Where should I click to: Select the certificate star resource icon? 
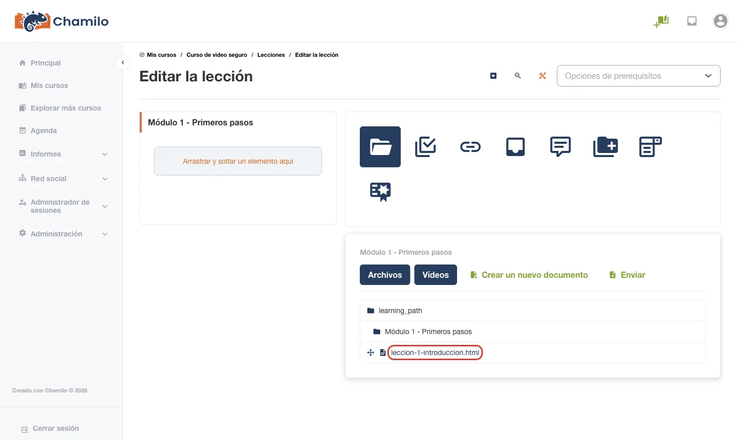tap(380, 192)
